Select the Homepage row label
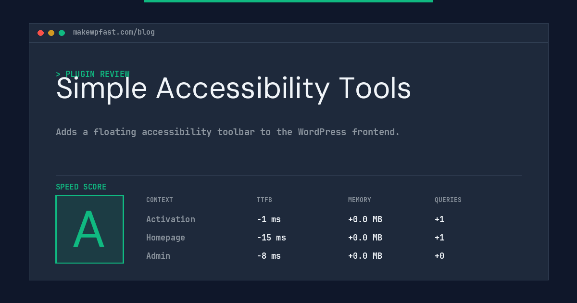 tap(165, 238)
